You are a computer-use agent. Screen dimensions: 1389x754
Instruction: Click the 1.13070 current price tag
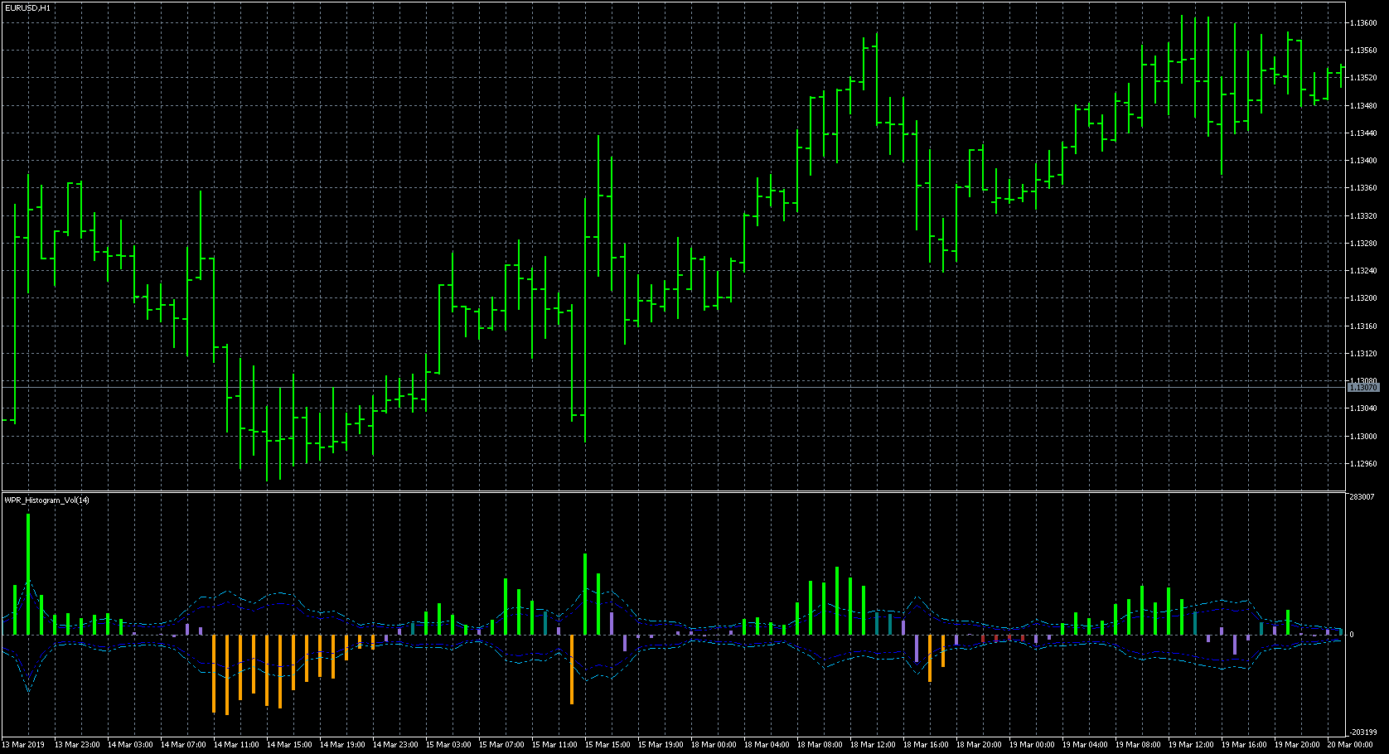(x=1363, y=388)
